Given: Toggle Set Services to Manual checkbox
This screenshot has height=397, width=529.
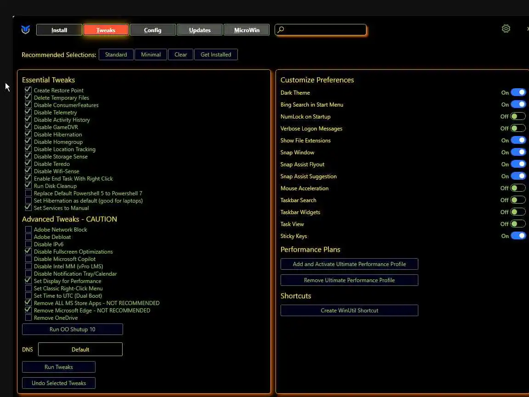Looking at the screenshot, I should (28, 208).
